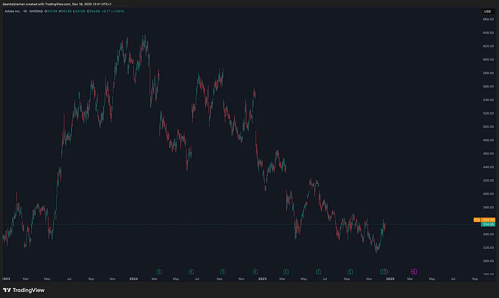
Task: Click the 640.00 price axis label
Action: click(488, 33)
